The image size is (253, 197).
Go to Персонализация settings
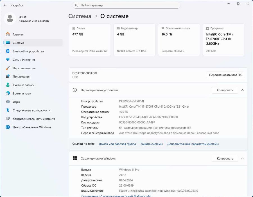[33, 68]
